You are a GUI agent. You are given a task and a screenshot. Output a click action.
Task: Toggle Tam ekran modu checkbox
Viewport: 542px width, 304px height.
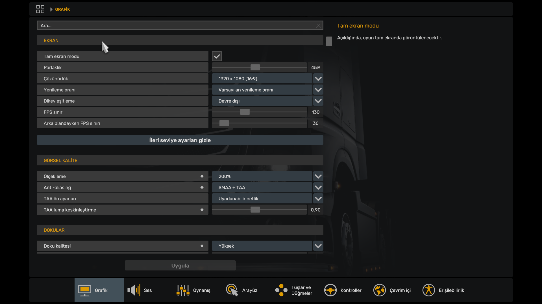click(217, 56)
